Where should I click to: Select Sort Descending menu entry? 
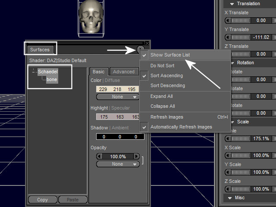coord(185,85)
